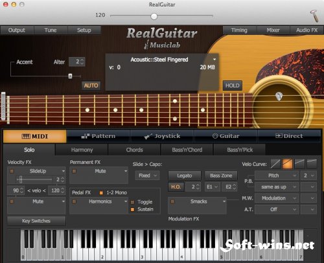Click the Alter value stepper field
324x263 pixels.
76,62
